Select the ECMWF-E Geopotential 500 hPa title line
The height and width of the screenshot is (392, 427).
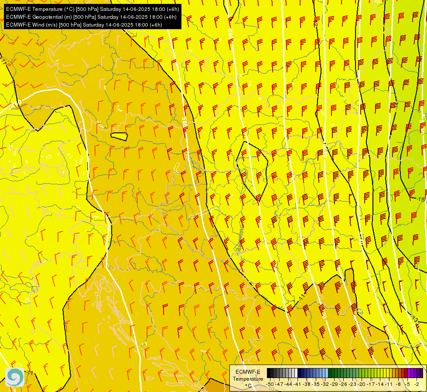[91, 17]
